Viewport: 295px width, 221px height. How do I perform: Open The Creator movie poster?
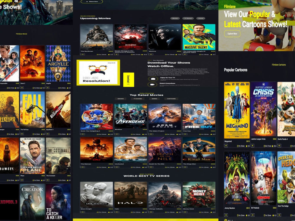point(32,202)
